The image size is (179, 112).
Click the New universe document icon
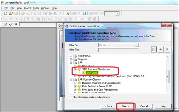point(6,13)
